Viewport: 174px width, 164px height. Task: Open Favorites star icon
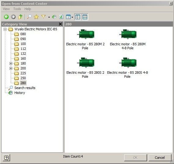[x=36, y=17]
